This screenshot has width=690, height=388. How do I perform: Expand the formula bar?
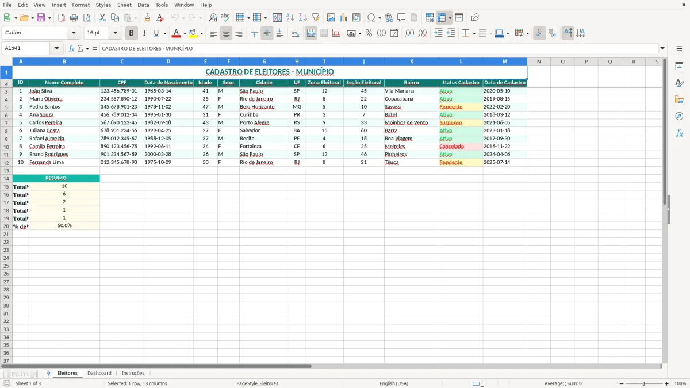click(662, 49)
